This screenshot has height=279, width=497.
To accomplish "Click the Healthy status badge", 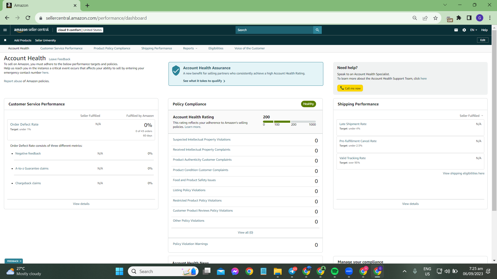I will coord(308,104).
